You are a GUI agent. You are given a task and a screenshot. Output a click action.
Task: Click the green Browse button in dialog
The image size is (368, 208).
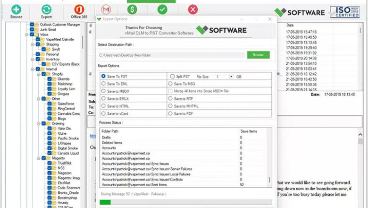tap(258, 55)
